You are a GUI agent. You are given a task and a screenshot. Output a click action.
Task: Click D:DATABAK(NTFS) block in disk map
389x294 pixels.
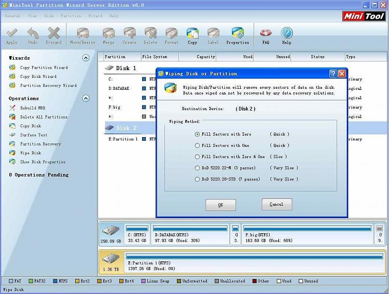(190, 234)
